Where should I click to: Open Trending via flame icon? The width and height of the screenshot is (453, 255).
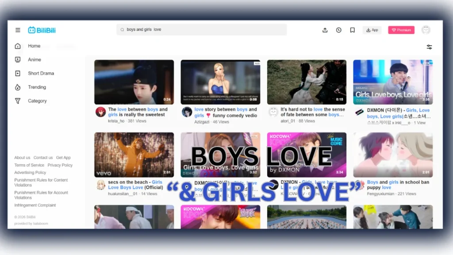[x=18, y=87]
